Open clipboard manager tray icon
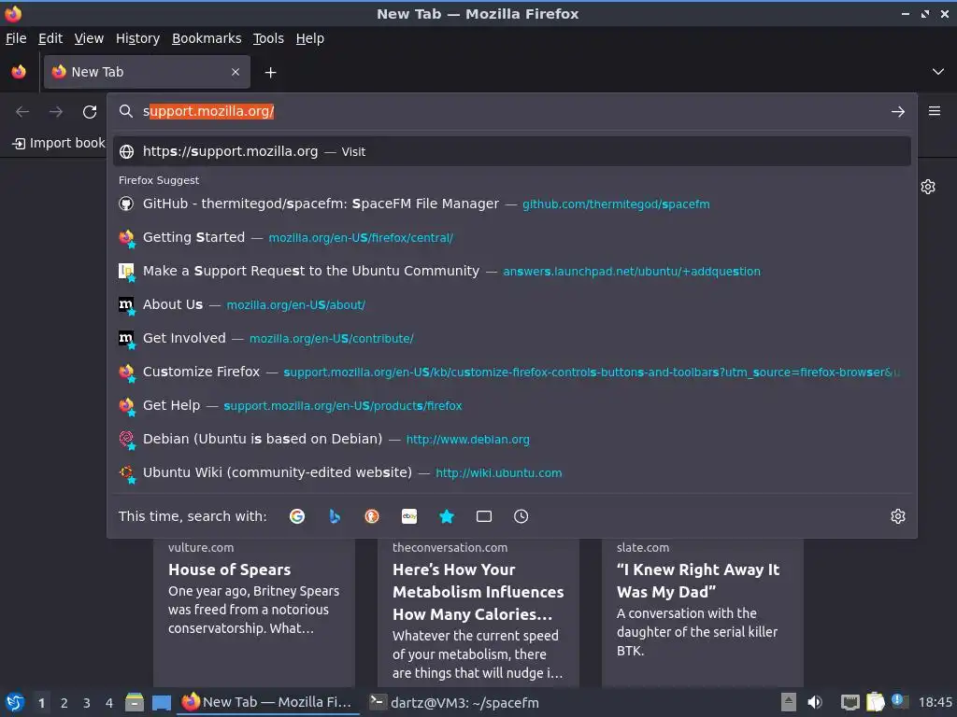This screenshot has width=957, height=717. (875, 702)
